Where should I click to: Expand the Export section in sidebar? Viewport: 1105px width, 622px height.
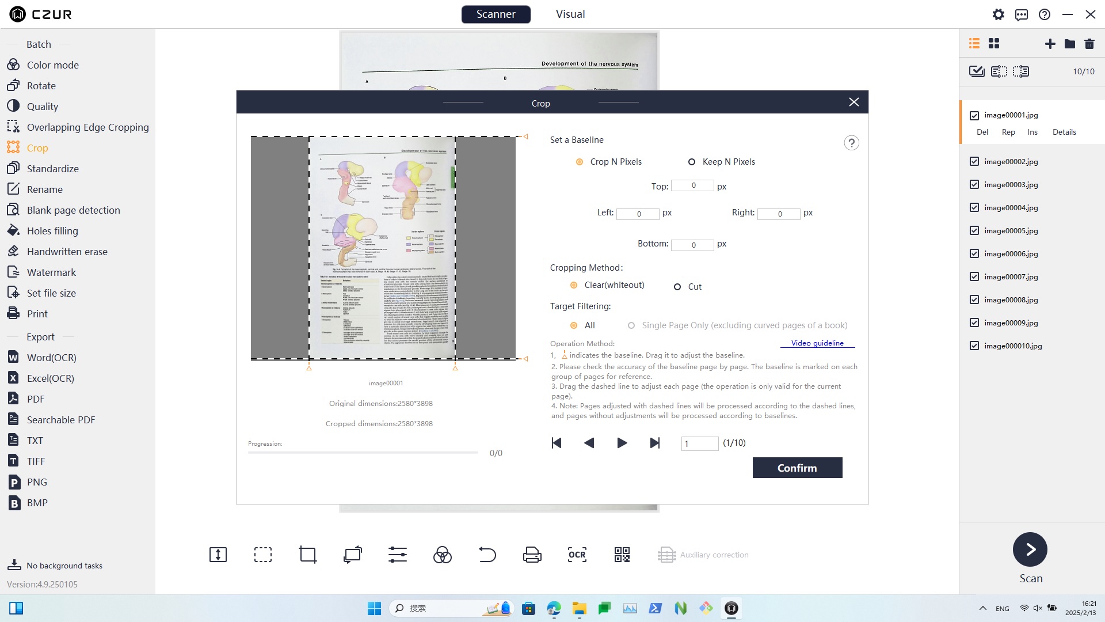tap(41, 336)
